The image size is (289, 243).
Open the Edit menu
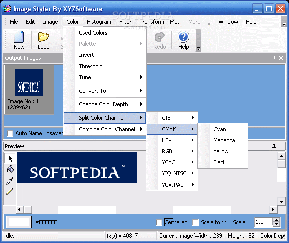(30, 22)
